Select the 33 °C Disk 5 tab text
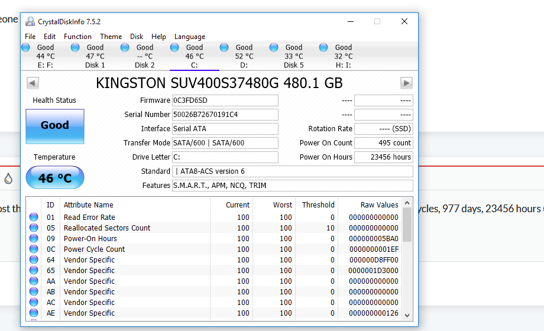Image resolution: width=544 pixels, height=331 pixels. (294, 56)
